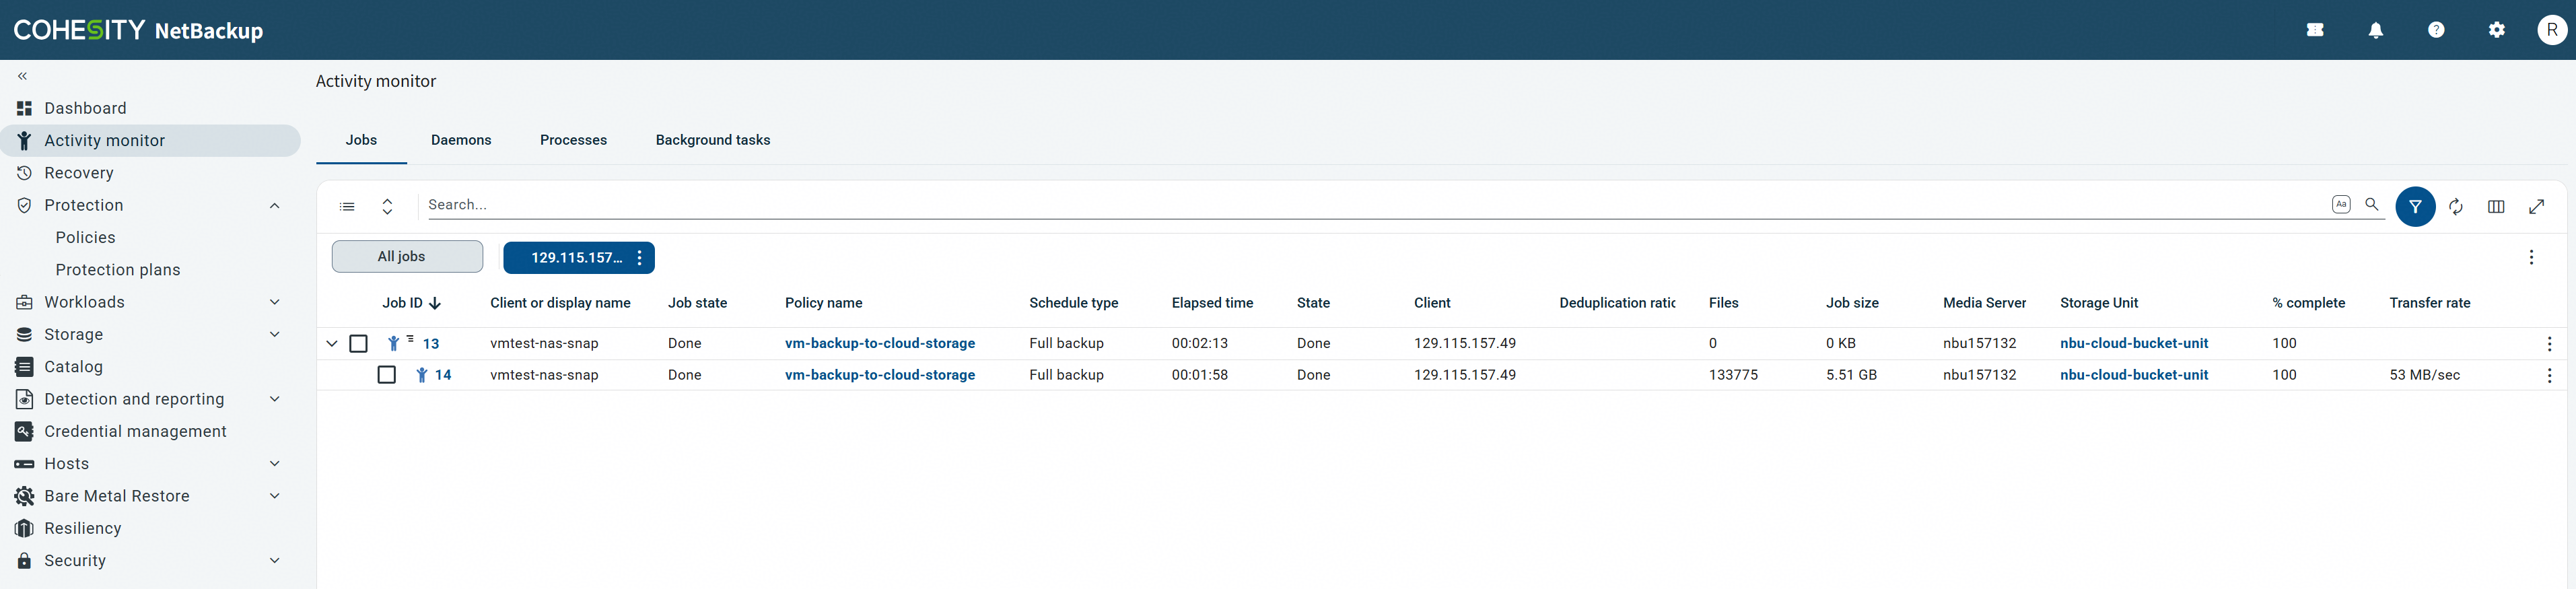
Task: Click the Credential management sidebar icon
Action: click(24, 431)
